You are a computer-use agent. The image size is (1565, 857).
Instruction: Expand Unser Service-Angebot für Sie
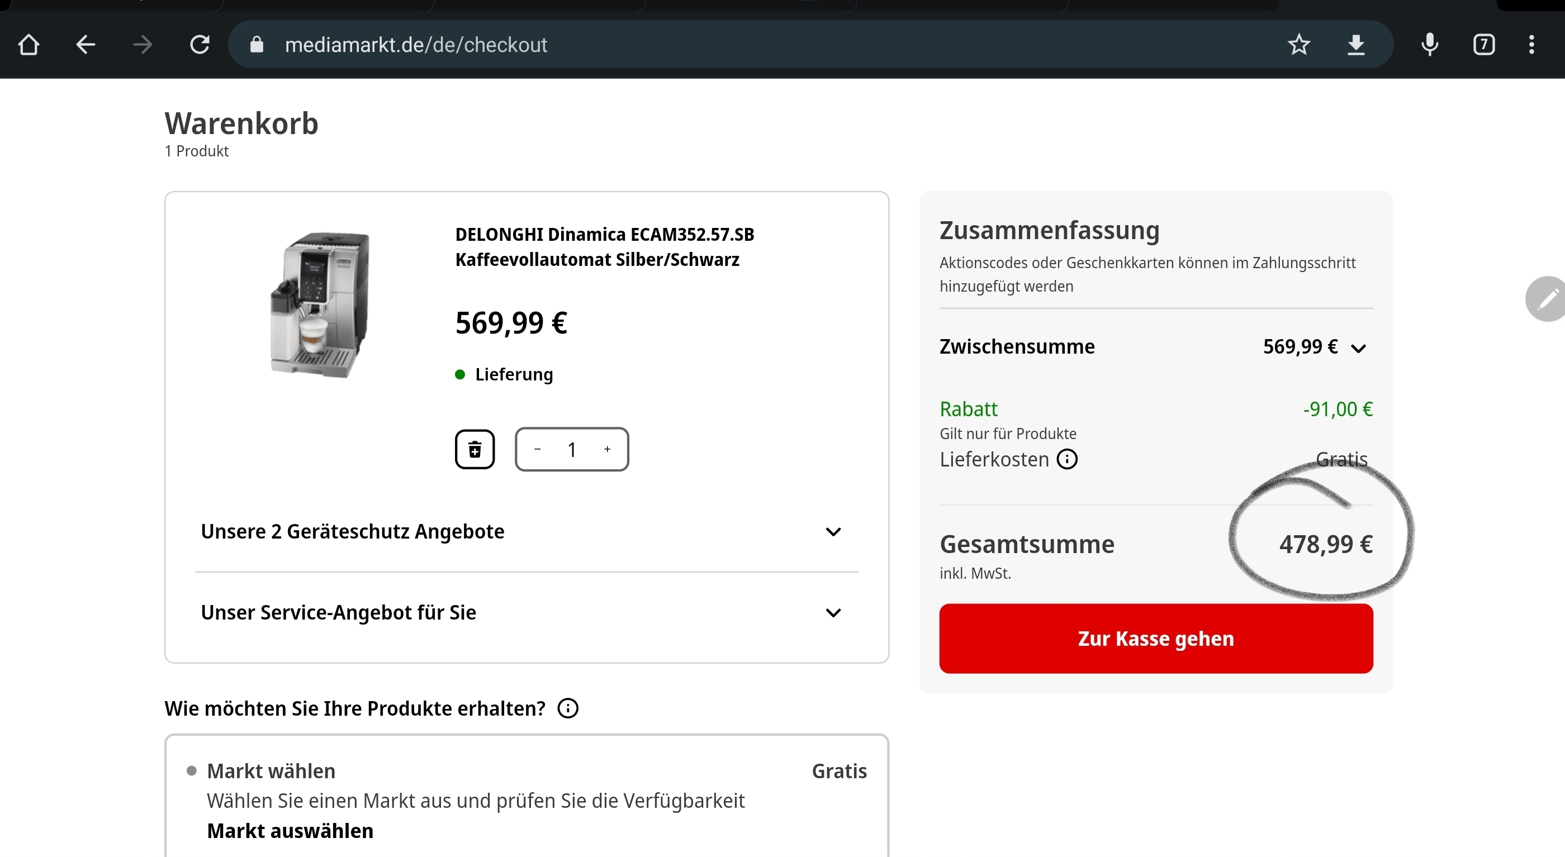833,613
